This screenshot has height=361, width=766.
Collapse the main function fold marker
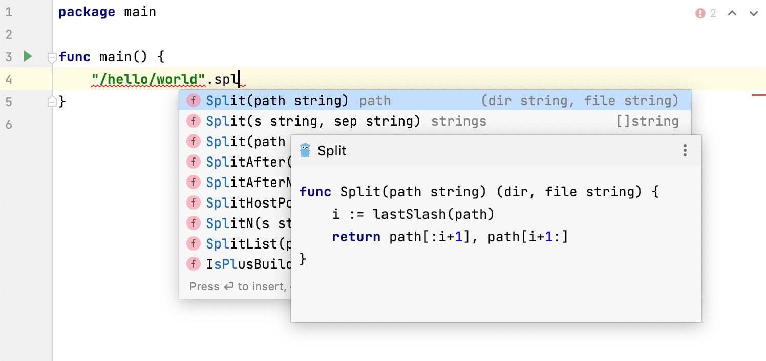[x=52, y=58]
